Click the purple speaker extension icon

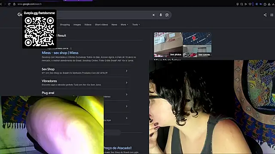point(261,4)
